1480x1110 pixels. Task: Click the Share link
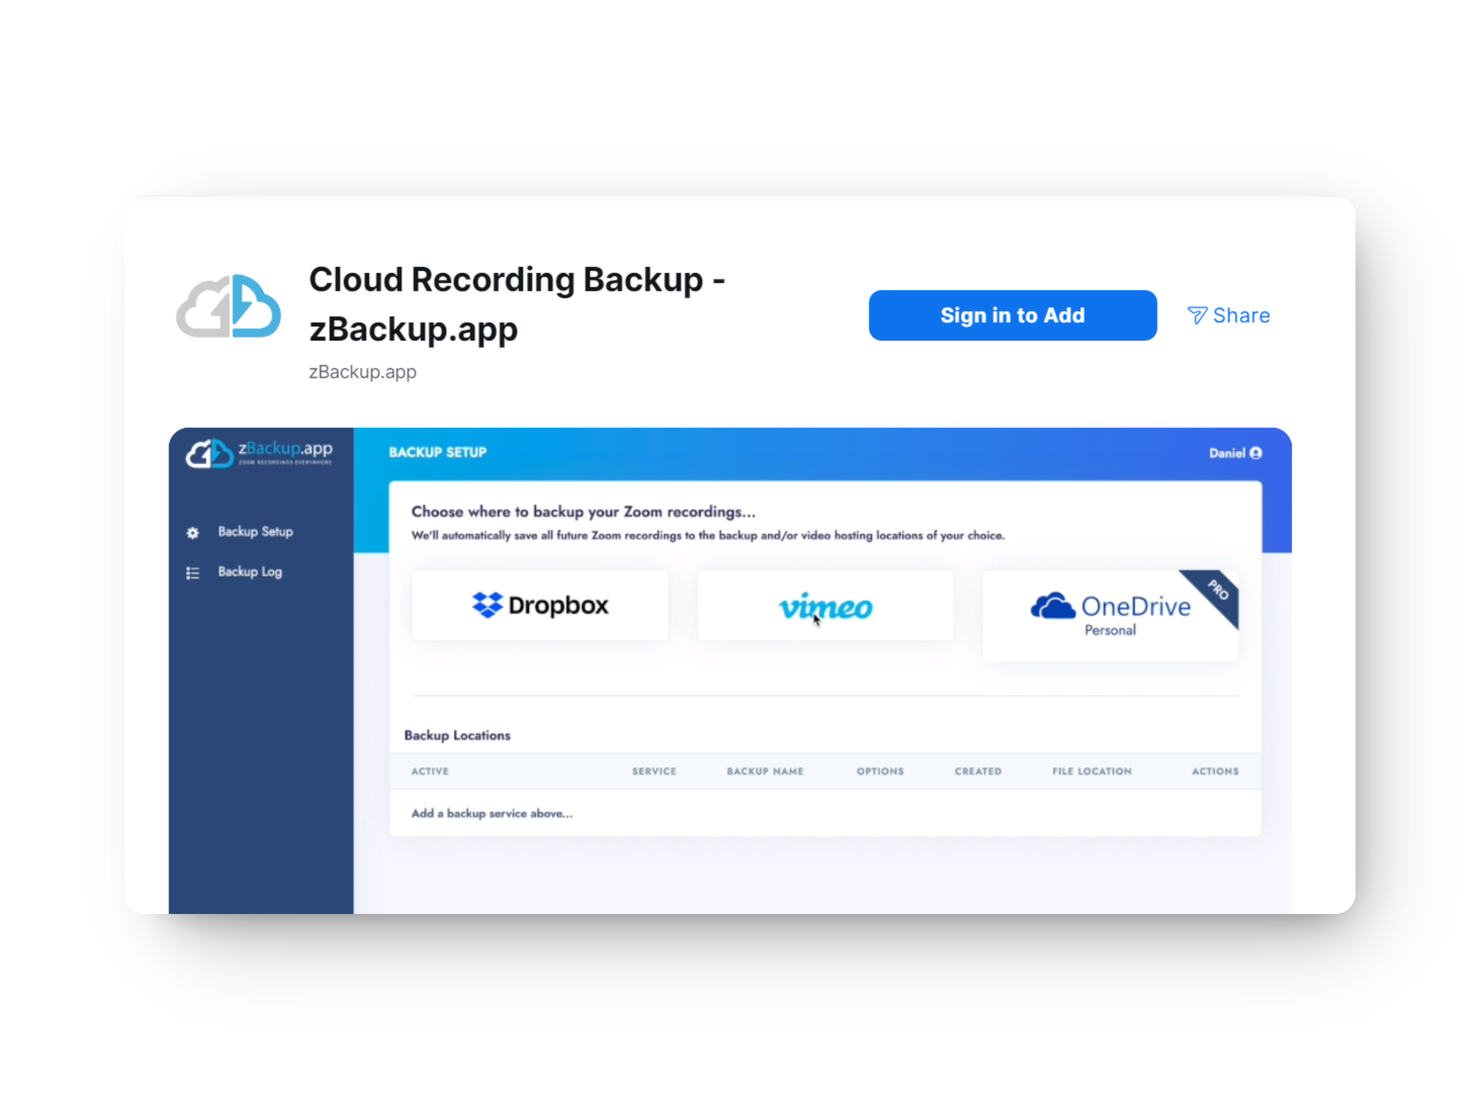[x=1241, y=315]
